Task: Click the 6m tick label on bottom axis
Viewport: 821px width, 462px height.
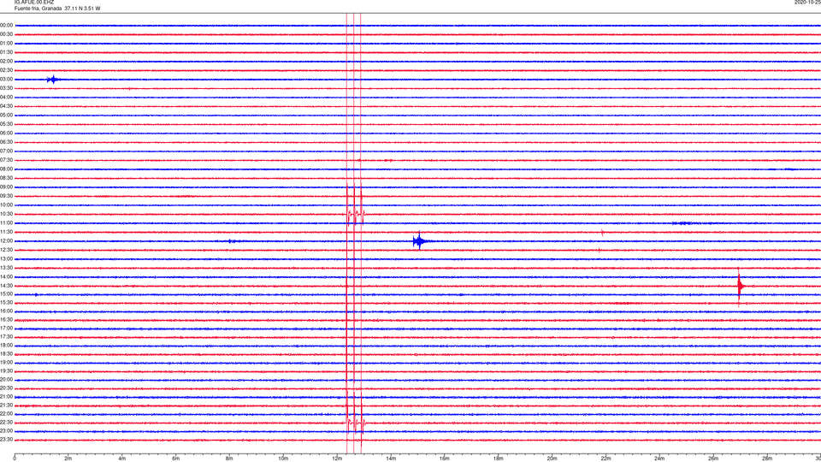Action: point(176,459)
